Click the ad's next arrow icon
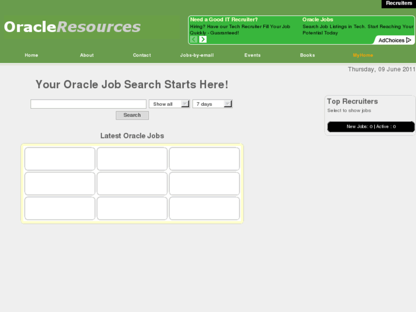The image size is (416, 312). point(203,40)
